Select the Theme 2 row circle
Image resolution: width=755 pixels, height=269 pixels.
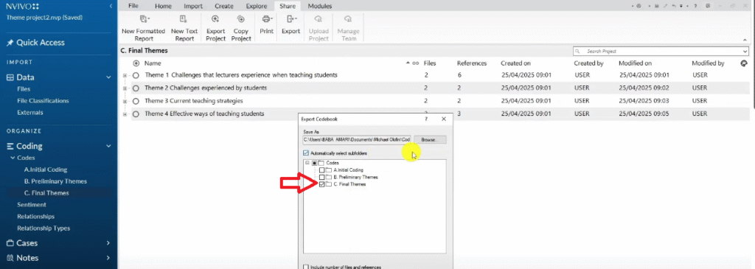[x=136, y=88]
